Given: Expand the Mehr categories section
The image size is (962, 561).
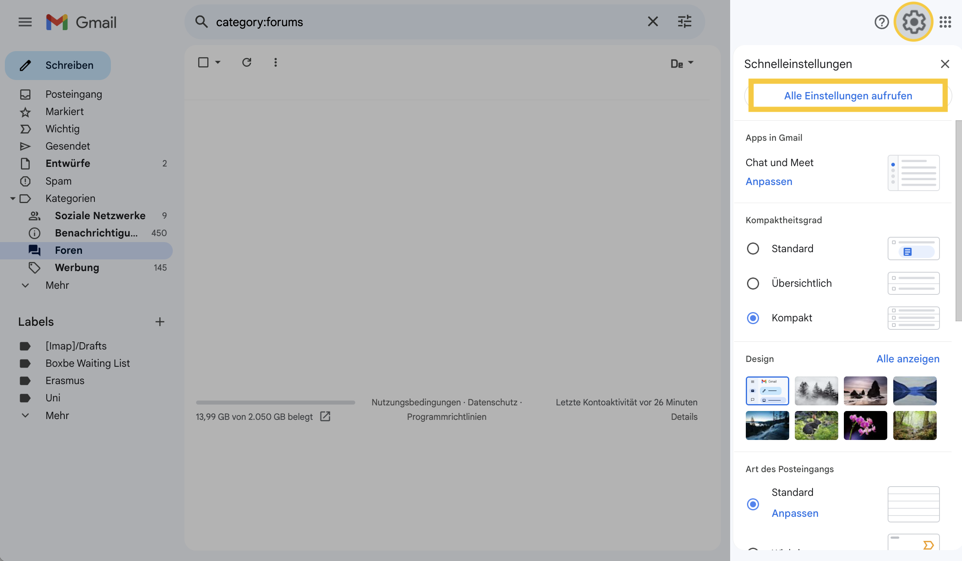Looking at the screenshot, I should (57, 285).
